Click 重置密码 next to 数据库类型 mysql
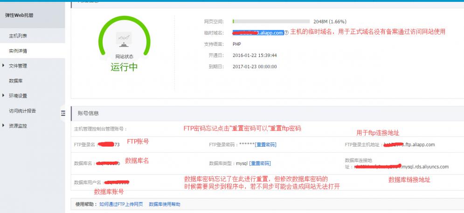The width and height of the screenshot is (464, 213). 260,163
